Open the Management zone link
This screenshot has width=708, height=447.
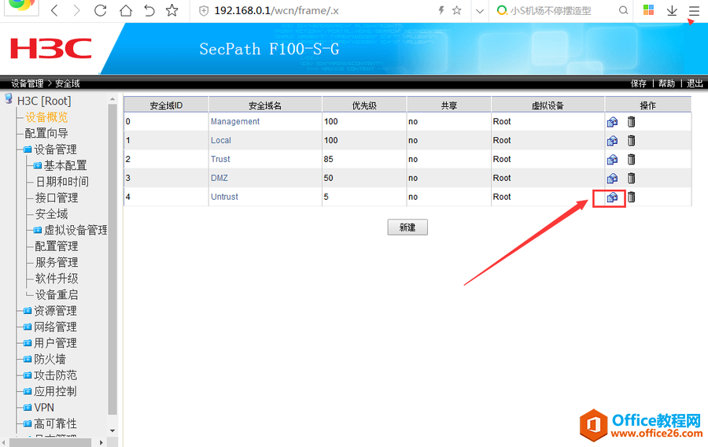coord(235,121)
